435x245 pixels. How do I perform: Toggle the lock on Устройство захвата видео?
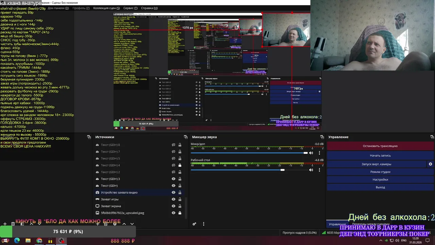point(180,193)
